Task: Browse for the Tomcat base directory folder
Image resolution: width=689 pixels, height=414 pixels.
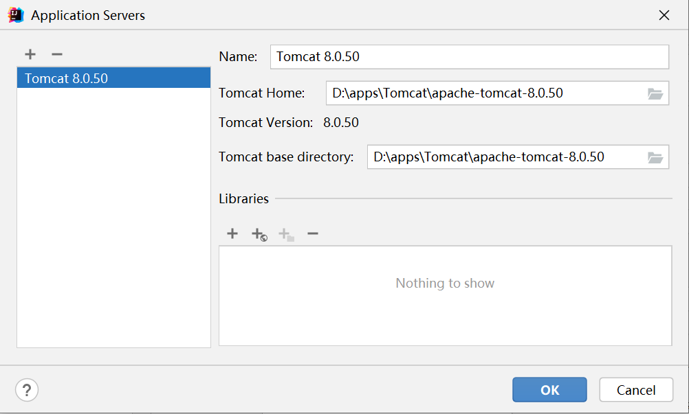Action: (x=655, y=157)
